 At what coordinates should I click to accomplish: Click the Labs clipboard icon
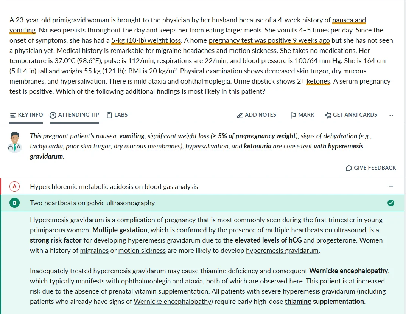point(109,115)
